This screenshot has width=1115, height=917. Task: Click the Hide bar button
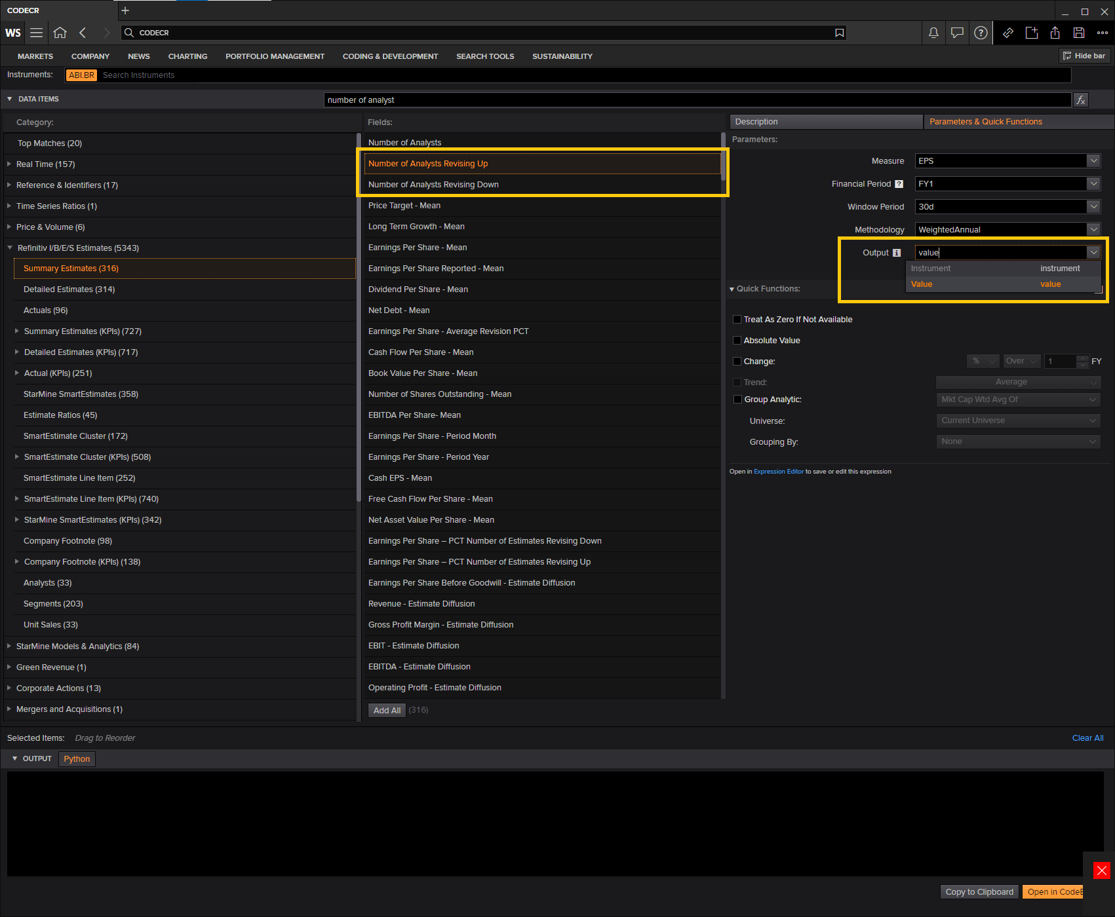(x=1084, y=56)
